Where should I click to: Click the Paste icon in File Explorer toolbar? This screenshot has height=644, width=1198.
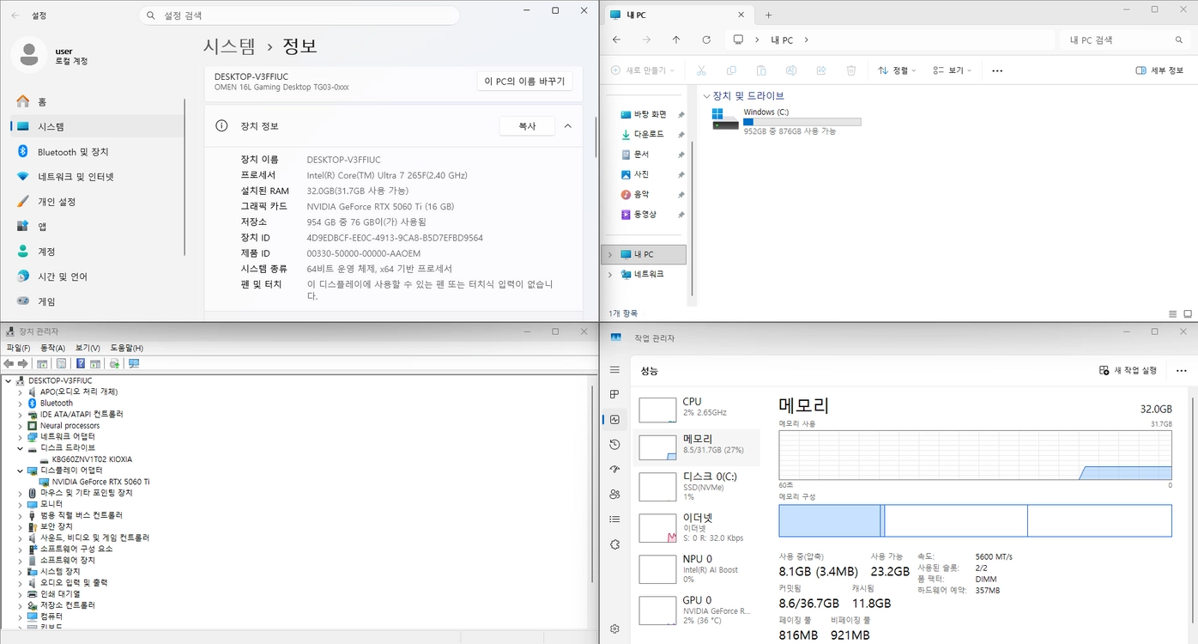click(x=761, y=70)
